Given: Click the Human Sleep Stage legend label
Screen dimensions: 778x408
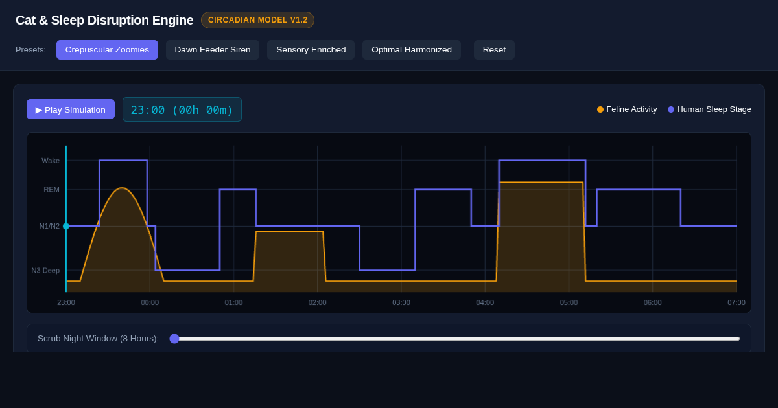Looking at the screenshot, I should tap(714, 109).
